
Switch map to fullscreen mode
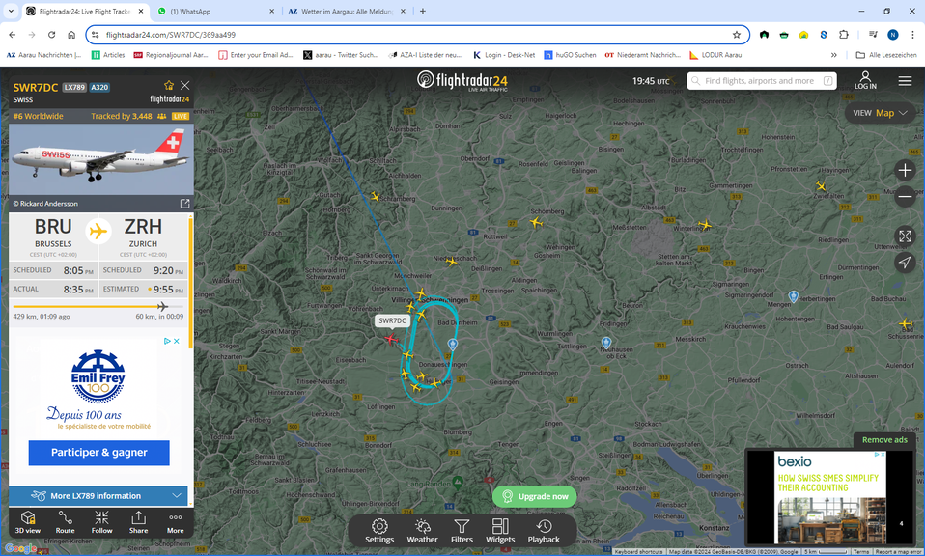[905, 236]
